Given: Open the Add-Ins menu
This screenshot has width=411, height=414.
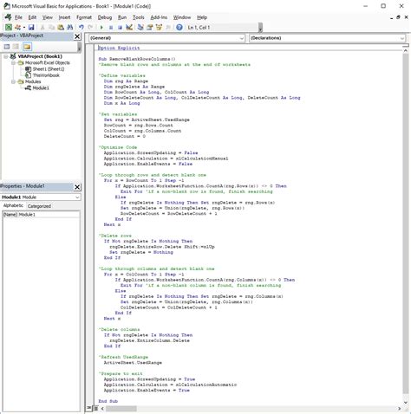Looking at the screenshot, I should [159, 17].
